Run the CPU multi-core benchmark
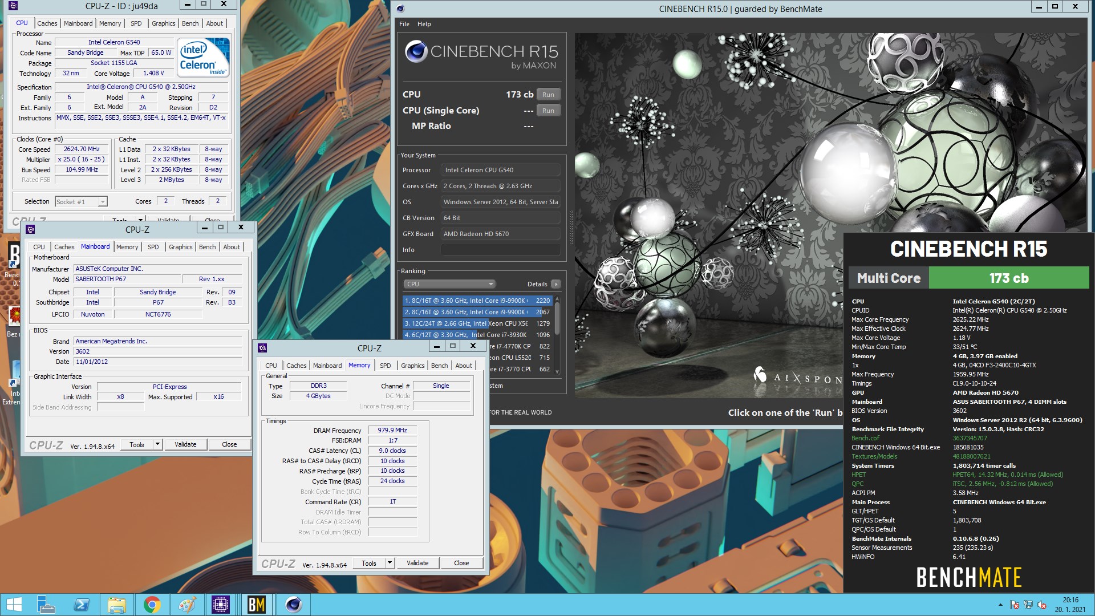The image size is (1095, 616). coord(548,95)
